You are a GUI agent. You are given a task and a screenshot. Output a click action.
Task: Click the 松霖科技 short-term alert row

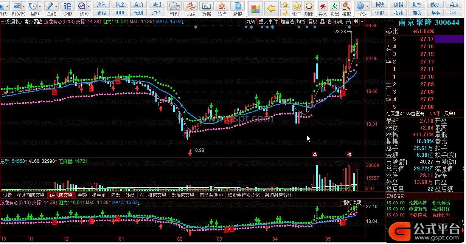(x=424, y=203)
